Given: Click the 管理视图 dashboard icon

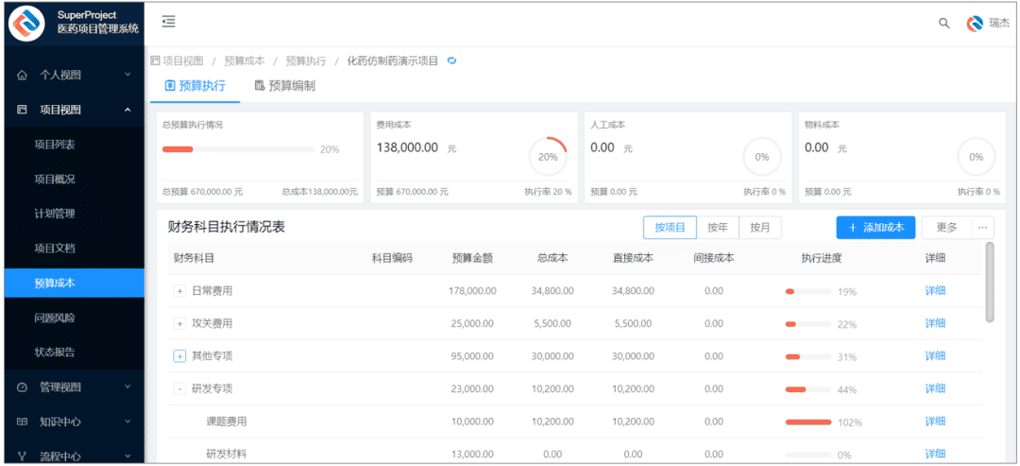Looking at the screenshot, I should click(x=22, y=388).
